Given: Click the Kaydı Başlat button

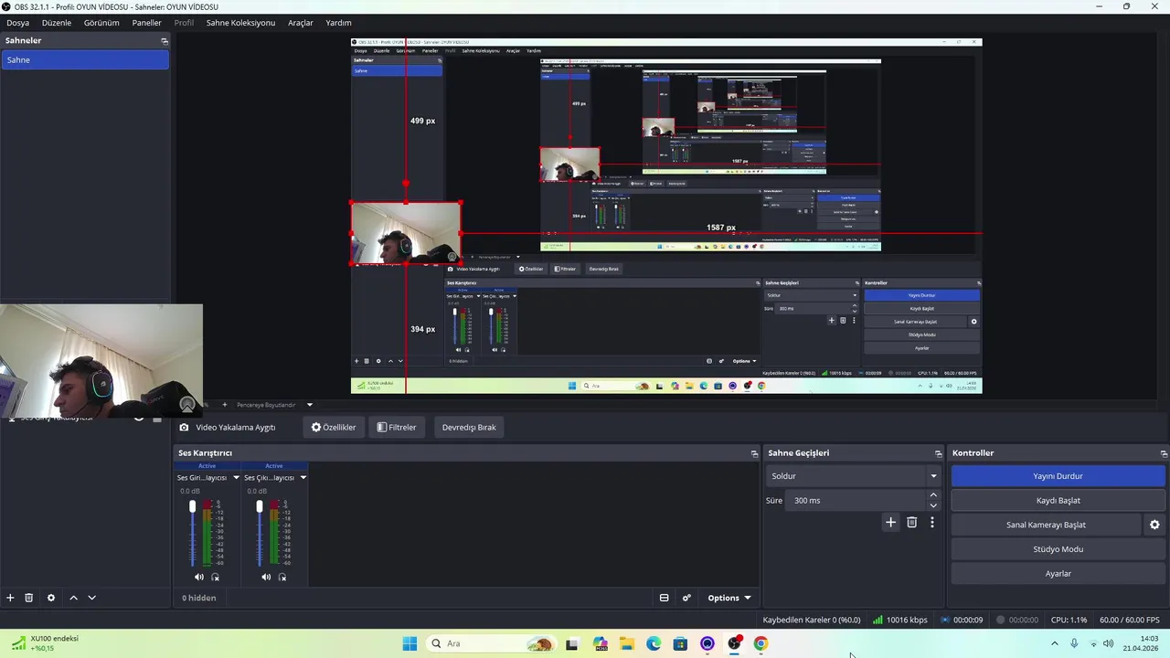Looking at the screenshot, I should coord(1058,501).
